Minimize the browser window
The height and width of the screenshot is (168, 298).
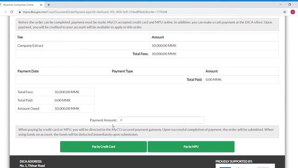[280, 4]
